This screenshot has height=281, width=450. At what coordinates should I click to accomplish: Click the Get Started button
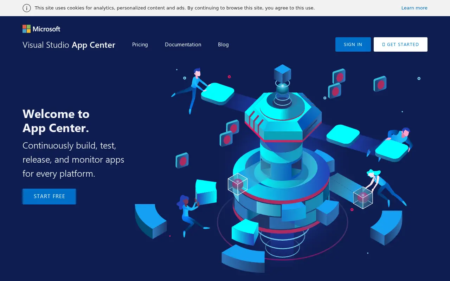(400, 45)
